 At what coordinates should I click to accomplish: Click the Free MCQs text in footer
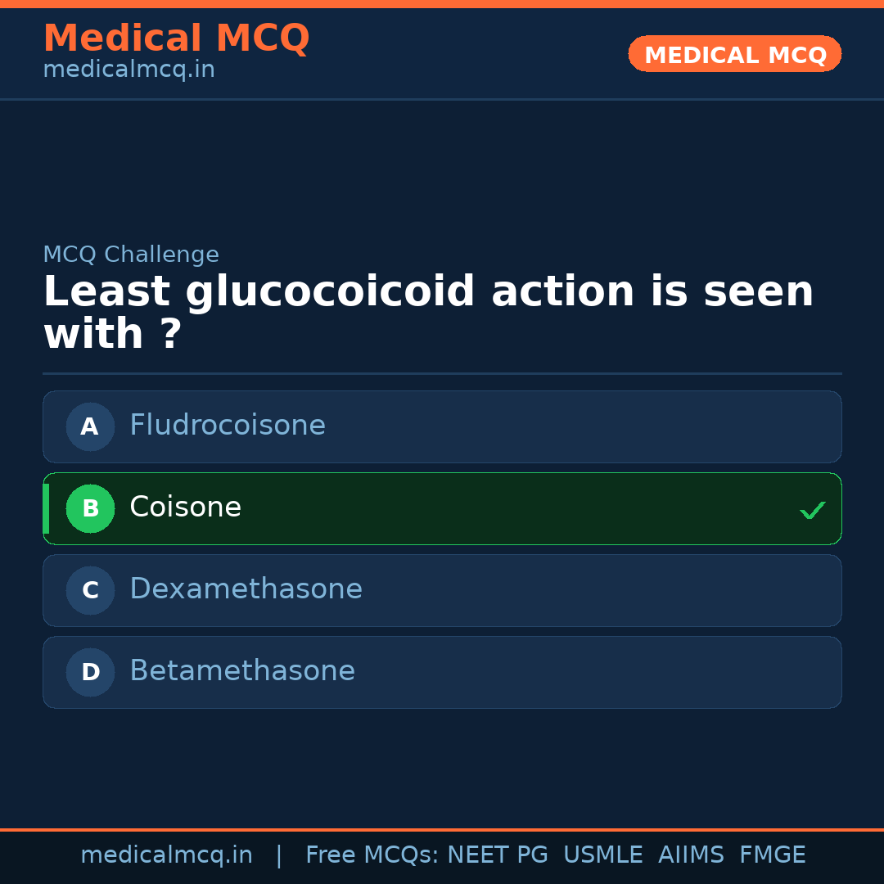coord(372,855)
